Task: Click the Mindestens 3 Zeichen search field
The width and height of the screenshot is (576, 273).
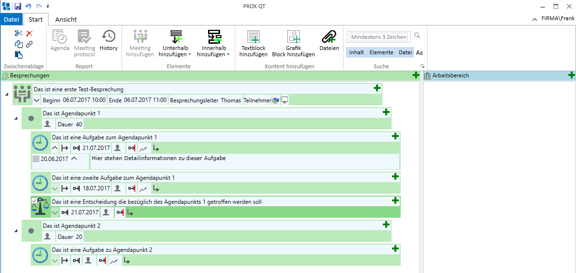Action: point(379,37)
